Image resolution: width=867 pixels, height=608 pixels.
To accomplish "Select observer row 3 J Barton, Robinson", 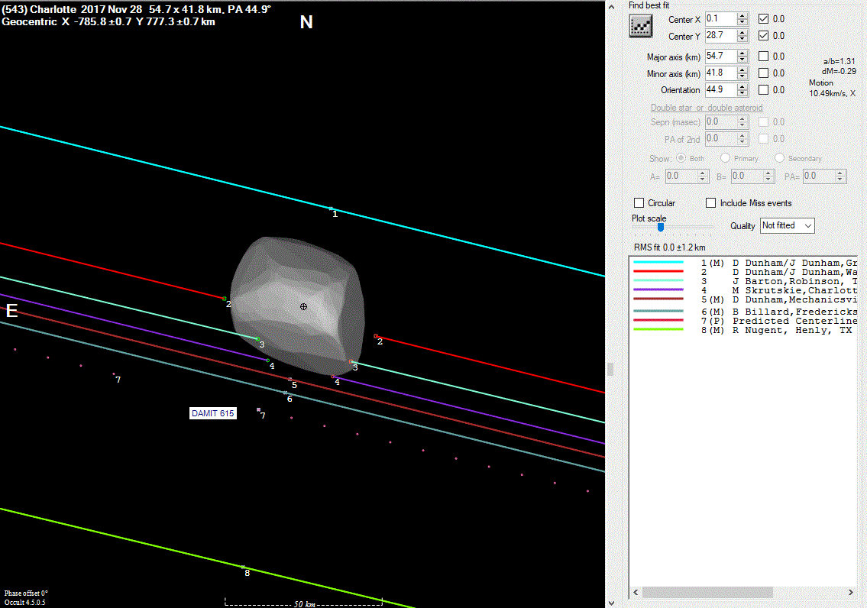I will pyautogui.click(x=745, y=281).
